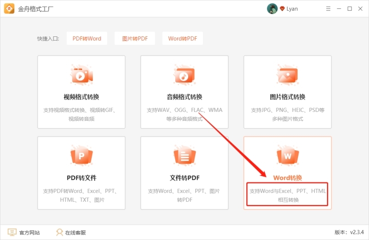Select 视频格式转换 card title
Viewport: 369px width, 240px height.
coord(82,97)
